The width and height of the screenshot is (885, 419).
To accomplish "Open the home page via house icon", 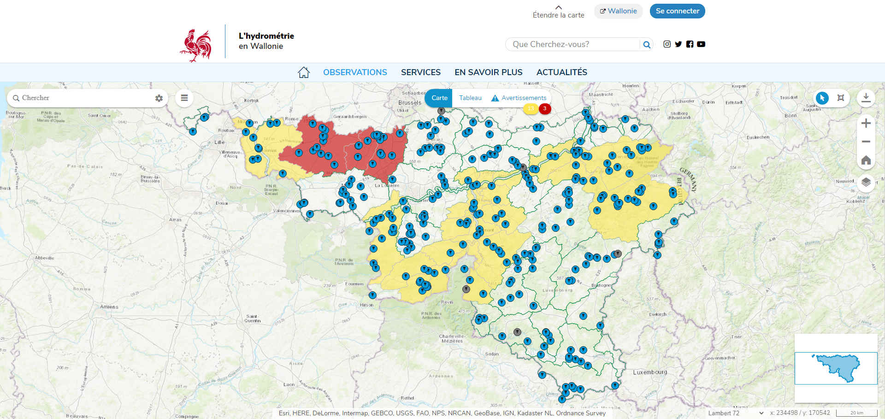I will [304, 72].
